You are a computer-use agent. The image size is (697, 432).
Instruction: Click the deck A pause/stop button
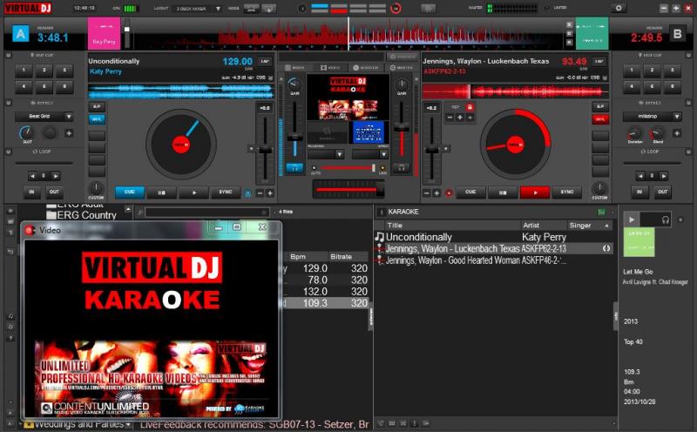coord(162,192)
